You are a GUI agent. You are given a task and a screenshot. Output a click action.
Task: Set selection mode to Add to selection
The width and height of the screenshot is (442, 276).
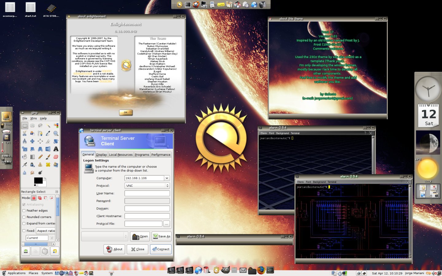(40, 198)
